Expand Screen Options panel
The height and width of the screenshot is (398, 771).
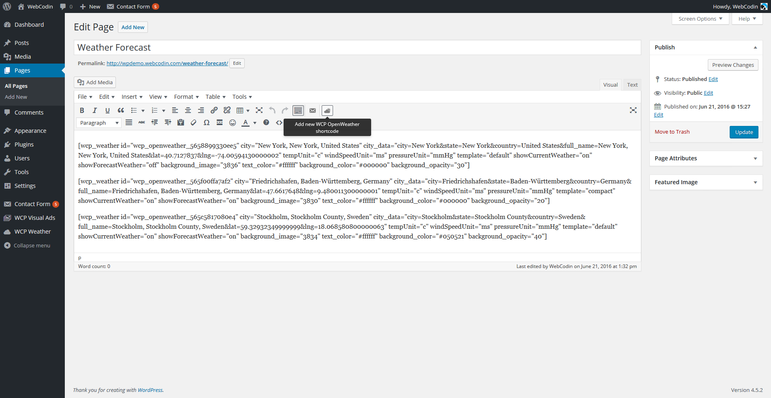pos(701,19)
